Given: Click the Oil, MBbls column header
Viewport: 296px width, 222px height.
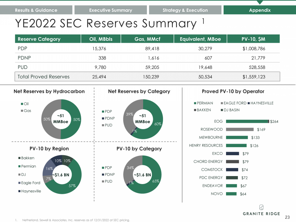Looking at the screenshot, I should tap(101, 39).
